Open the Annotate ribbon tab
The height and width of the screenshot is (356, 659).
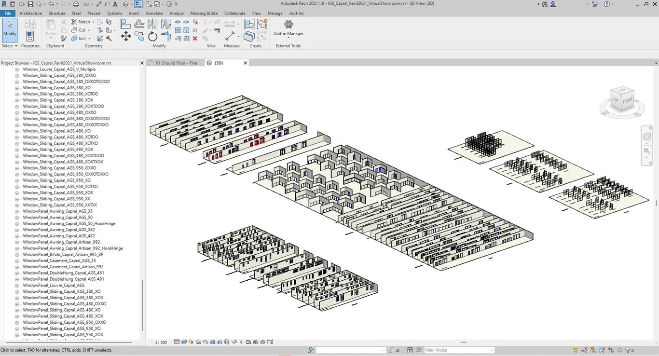point(154,13)
